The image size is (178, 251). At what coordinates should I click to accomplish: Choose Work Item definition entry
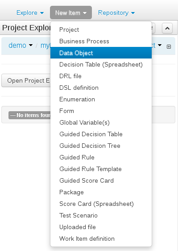click(101, 238)
